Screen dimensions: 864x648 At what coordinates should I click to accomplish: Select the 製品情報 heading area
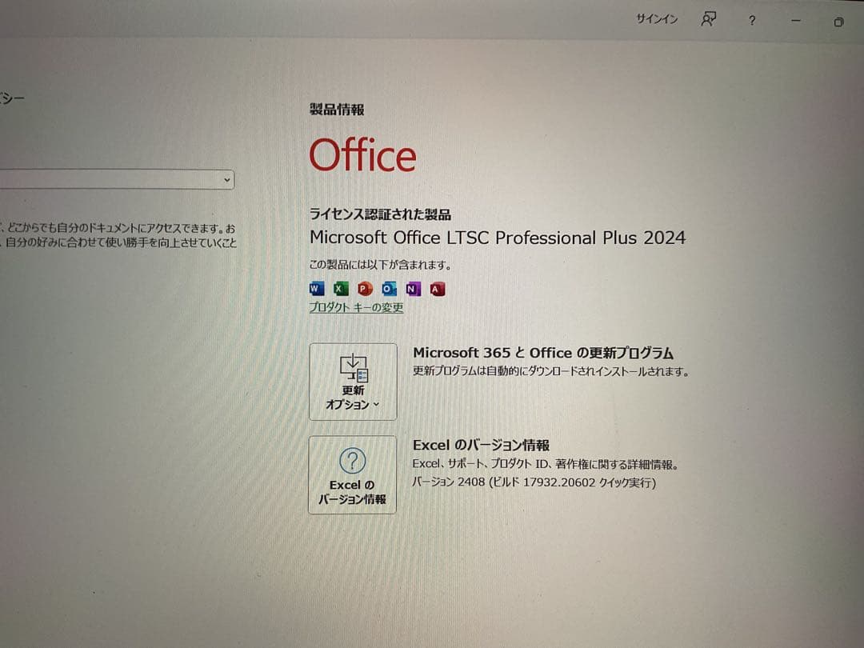[337, 110]
